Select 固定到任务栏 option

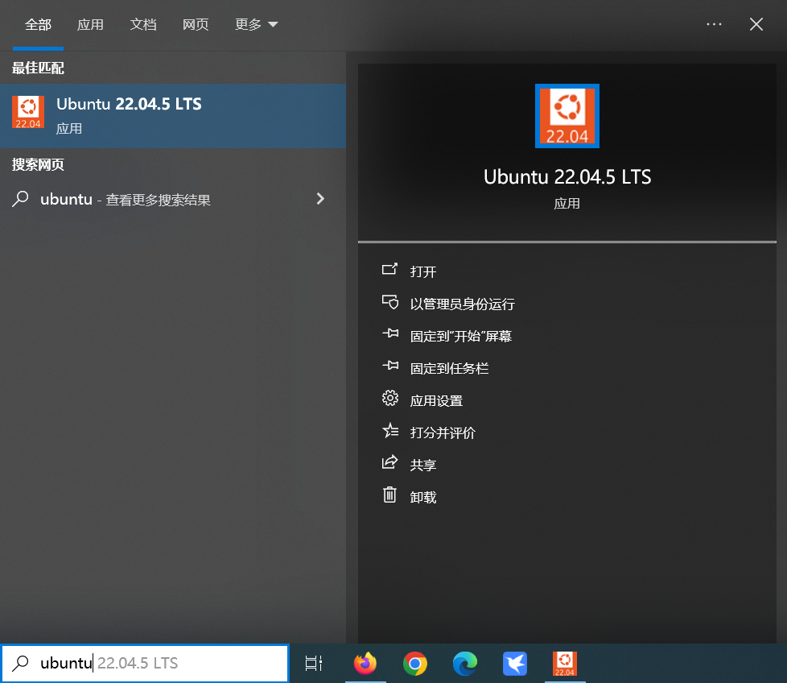[449, 368]
